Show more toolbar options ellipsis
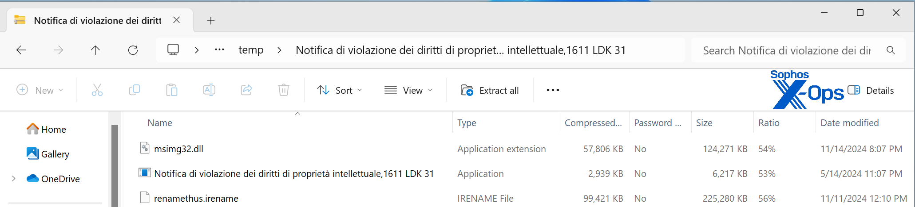This screenshot has width=915, height=207. click(553, 90)
